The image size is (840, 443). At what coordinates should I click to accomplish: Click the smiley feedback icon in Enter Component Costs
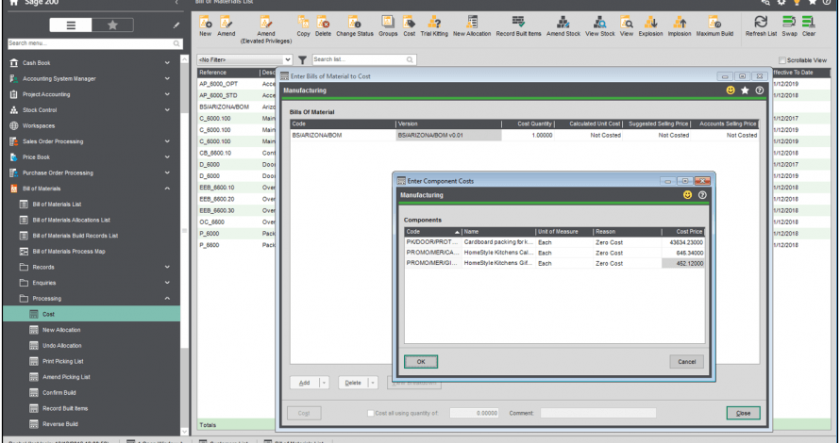(x=687, y=195)
